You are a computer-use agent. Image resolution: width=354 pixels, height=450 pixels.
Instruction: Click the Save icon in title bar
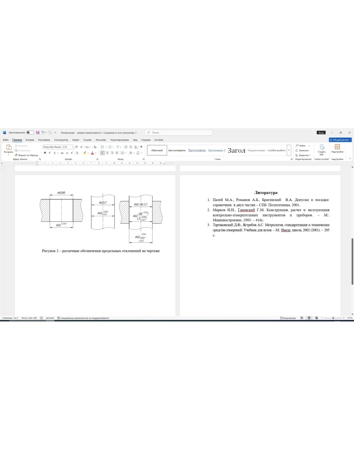pyautogui.click(x=38, y=133)
